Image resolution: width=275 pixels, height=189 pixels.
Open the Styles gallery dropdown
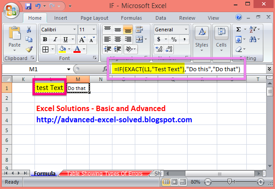click(x=202, y=51)
